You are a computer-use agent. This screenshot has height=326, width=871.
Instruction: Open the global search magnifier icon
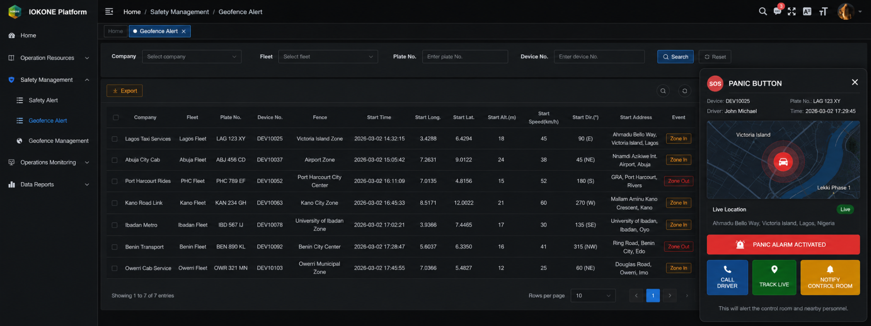pos(763,12)
